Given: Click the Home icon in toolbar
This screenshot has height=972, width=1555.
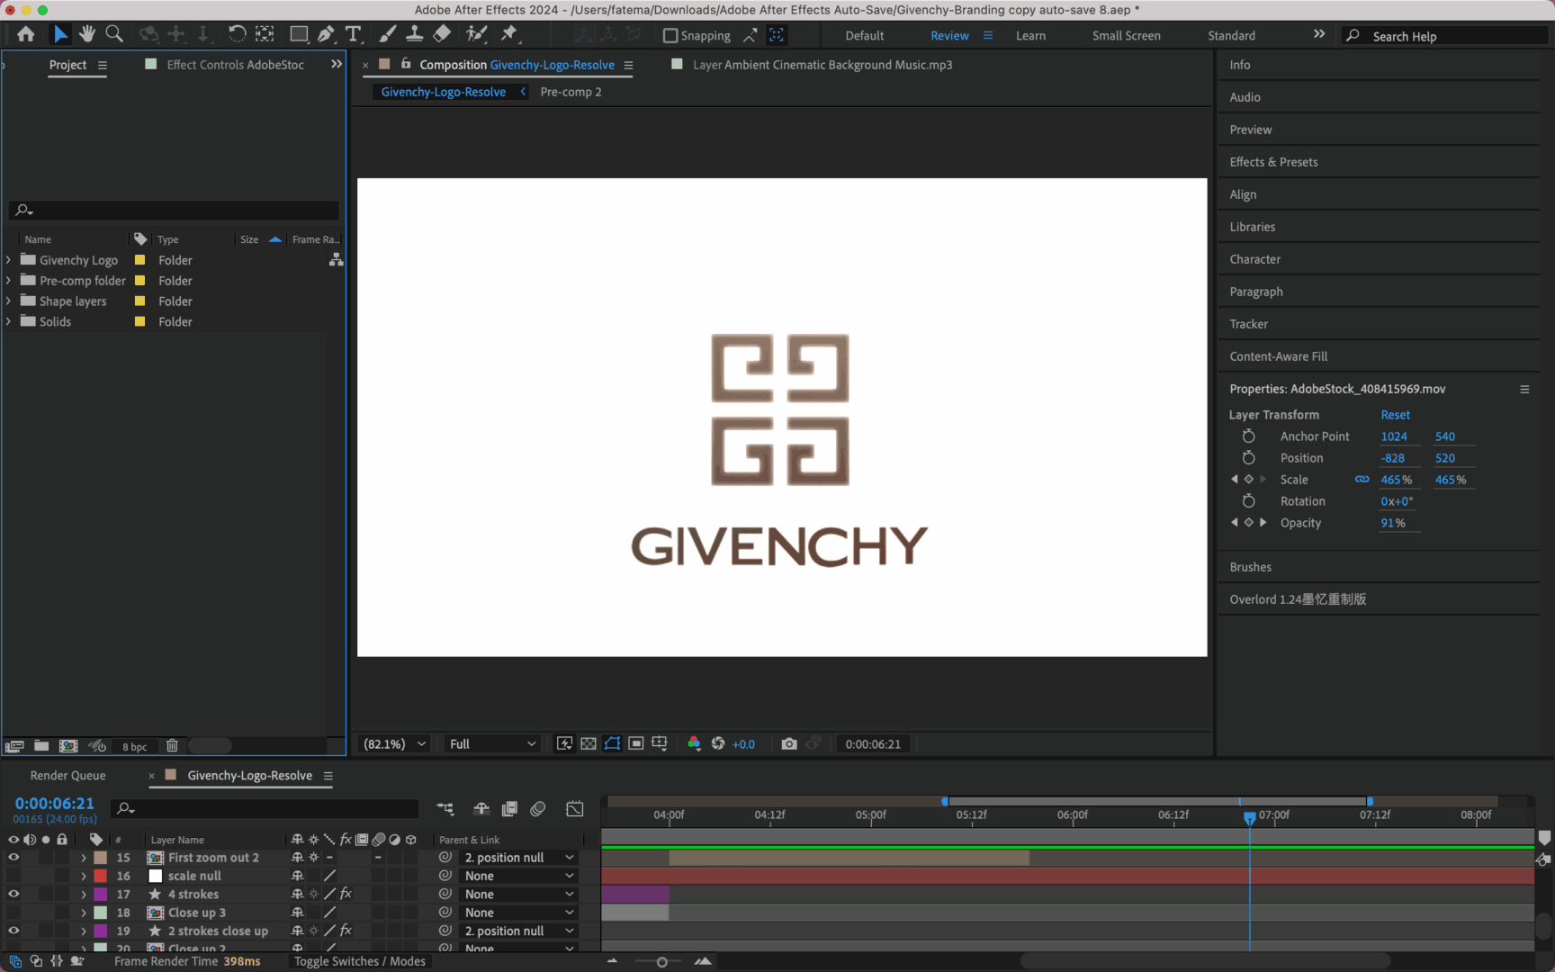Looking at the screenshot, I should pos(25,34).
